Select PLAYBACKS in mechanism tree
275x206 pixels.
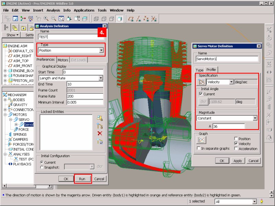click(x=22, y=164)
